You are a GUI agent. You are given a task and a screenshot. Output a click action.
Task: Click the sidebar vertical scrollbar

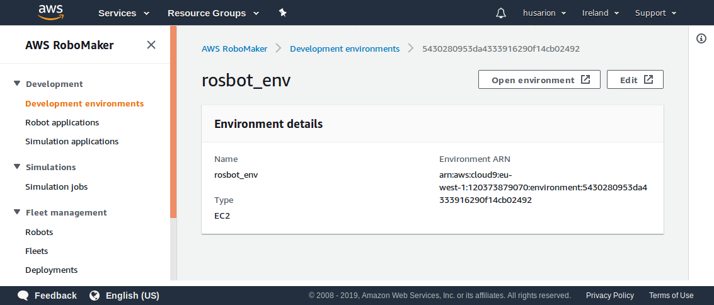[173, 122]
